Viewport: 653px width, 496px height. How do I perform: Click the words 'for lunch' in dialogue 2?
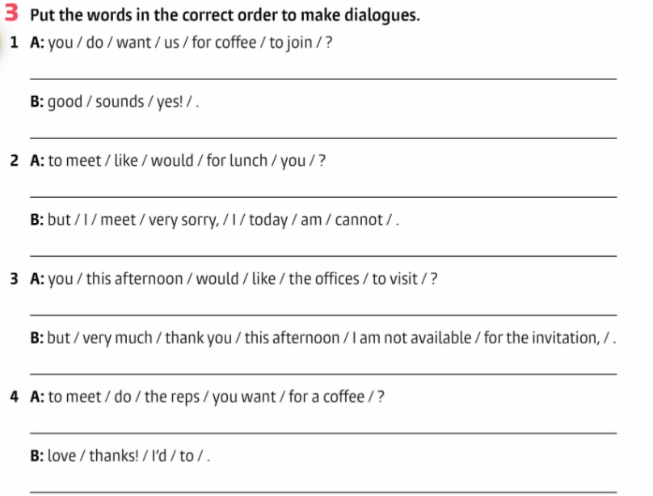point(237,161)
